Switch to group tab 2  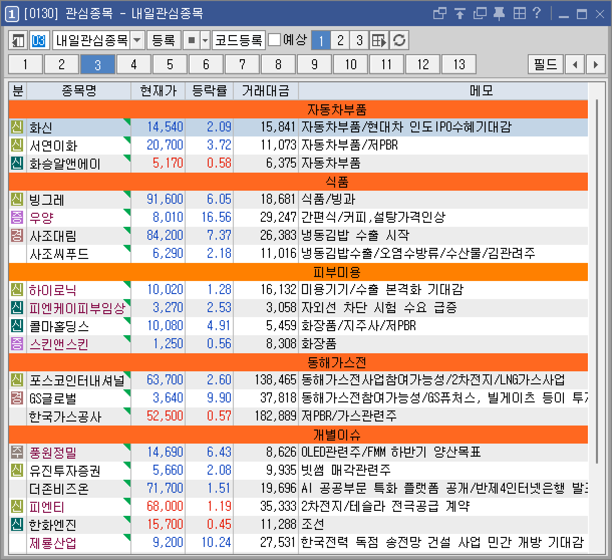coord(62,65)
